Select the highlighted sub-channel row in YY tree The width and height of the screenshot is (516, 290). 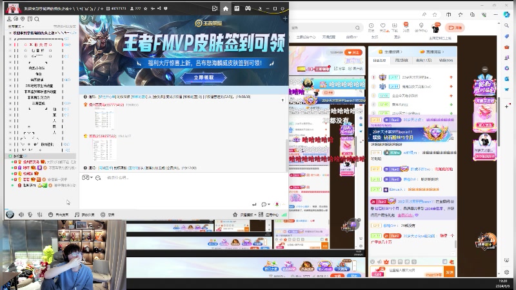point(41,156)
